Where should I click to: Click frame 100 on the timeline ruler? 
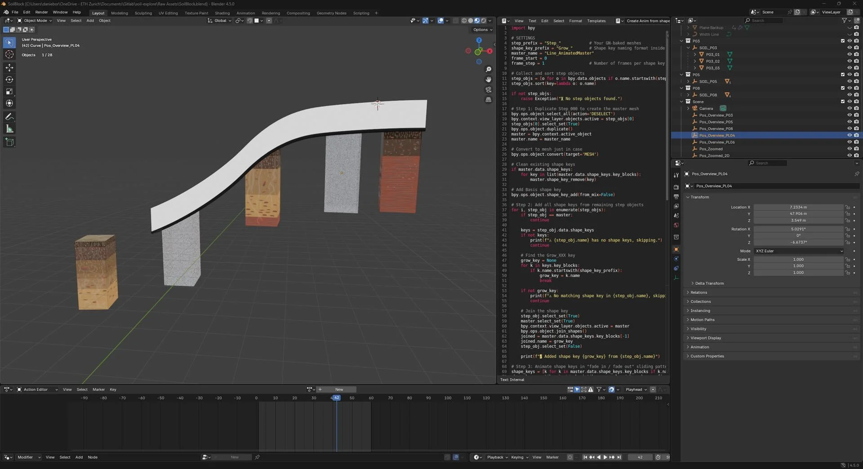click(448, 398)
